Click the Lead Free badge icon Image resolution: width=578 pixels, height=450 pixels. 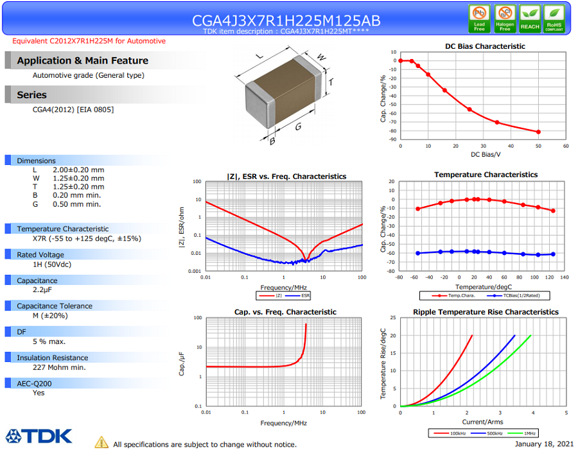pos(479,19)
